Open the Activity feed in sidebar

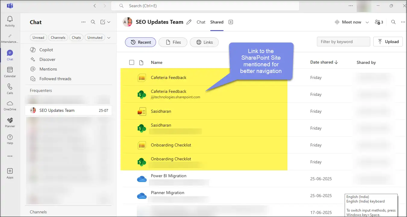click(10, 22)
